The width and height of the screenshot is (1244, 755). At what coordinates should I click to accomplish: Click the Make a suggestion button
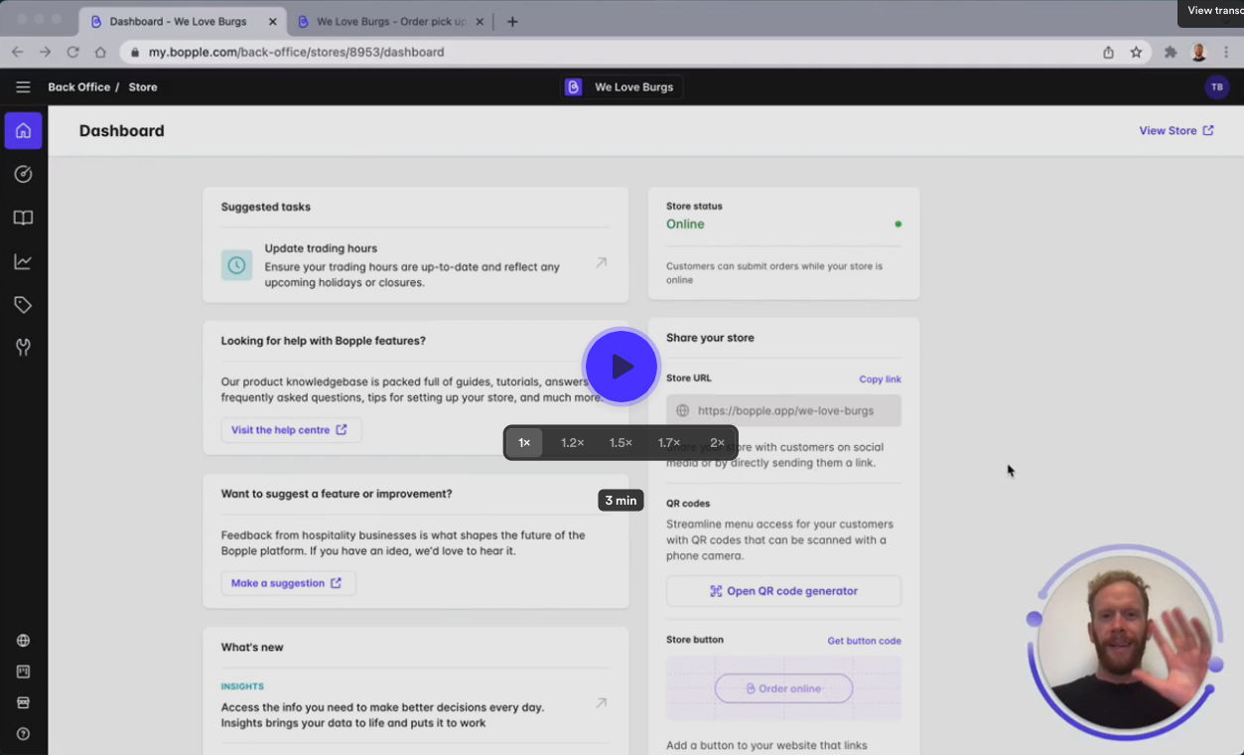click(x=288, y=583)
